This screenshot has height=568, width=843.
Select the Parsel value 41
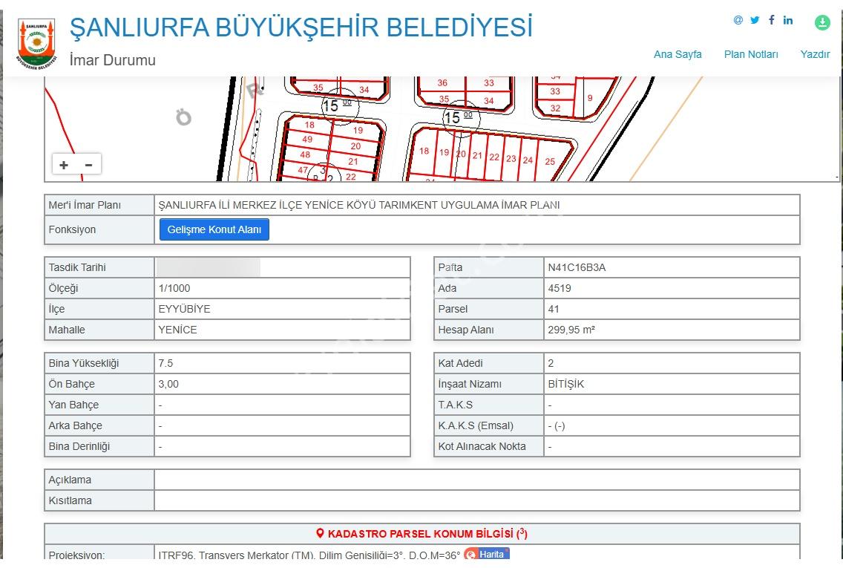click(554, 310)
